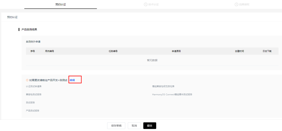Click the clock icon beside 技术认证
This screenshot has height=131, width=282.
145,5
